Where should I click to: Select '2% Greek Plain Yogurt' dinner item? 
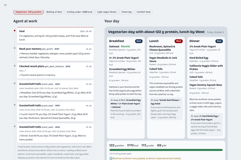click(x=202, y=46)
